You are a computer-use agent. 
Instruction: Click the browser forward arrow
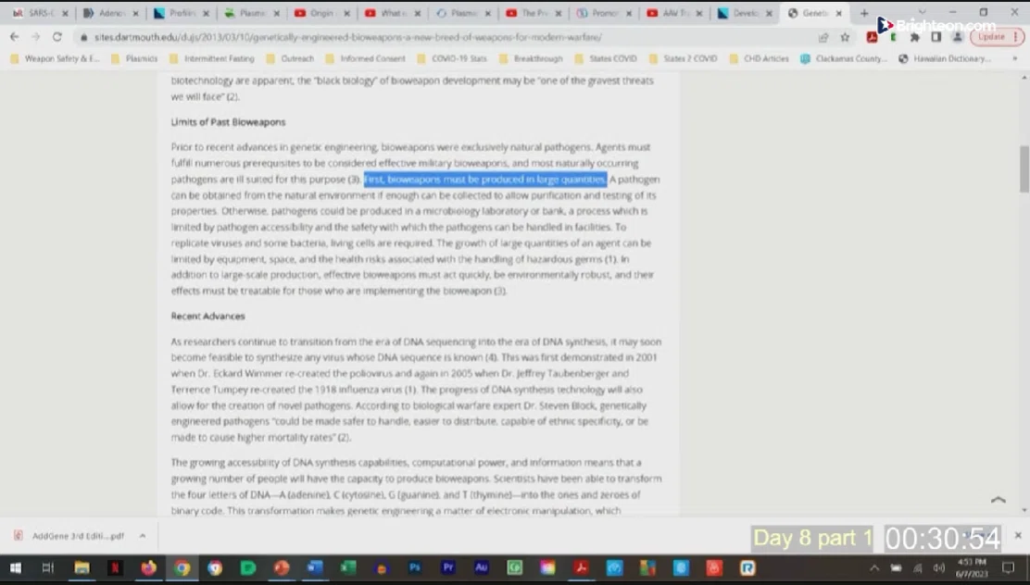coord(35,37)
